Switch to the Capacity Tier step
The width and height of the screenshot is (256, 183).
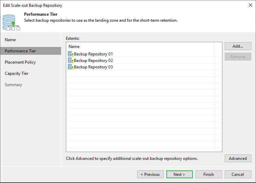(16, 73)
